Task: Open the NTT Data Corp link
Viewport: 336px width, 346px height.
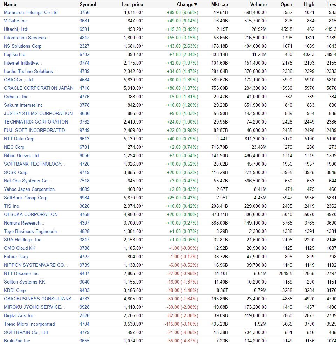Action: pos(19,139)
